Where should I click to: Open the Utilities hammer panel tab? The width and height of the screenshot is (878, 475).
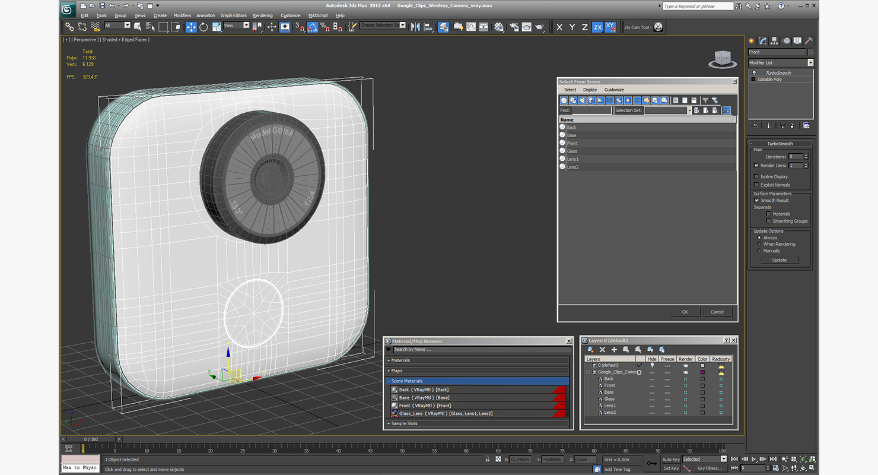click(x=809, y=41)
